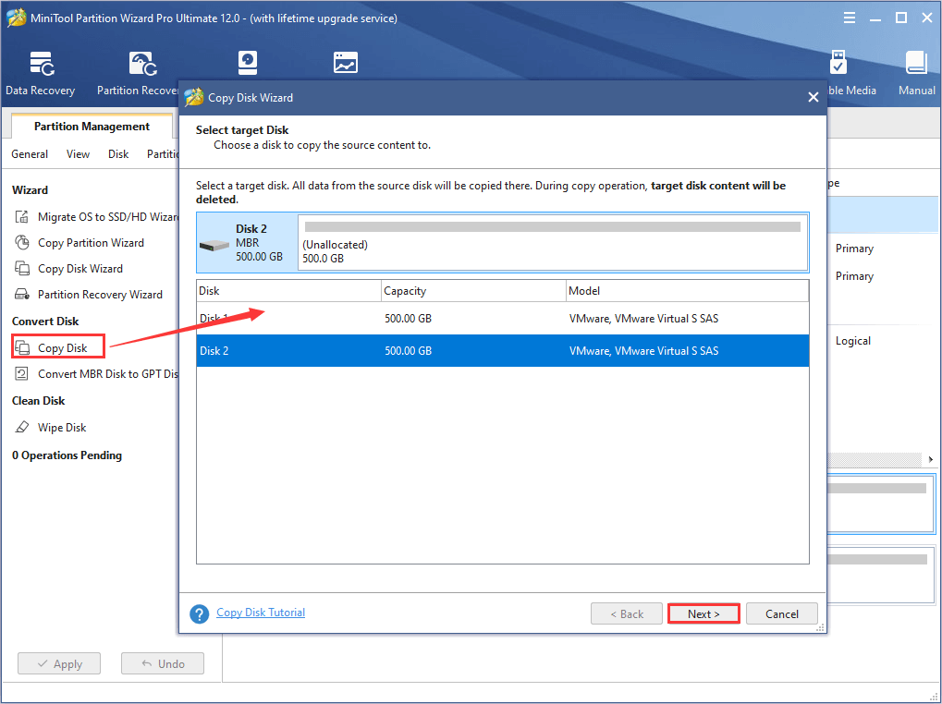The height and width of the screenshot is (704, 942).
Task: Click Disk 1 capacity 500.00 GB
Action: click(x=408, y=319)
